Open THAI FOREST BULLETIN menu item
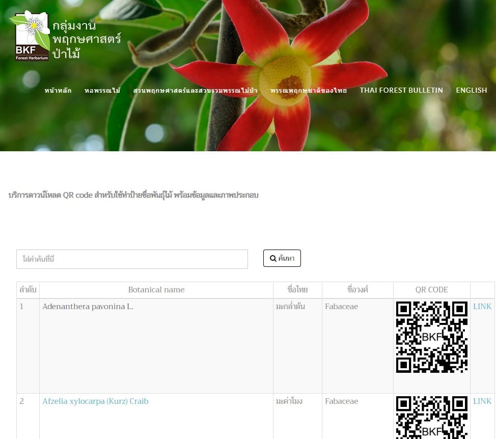This screenshot has width=496, height=439. pyautogui.click(x=401, y=91)
